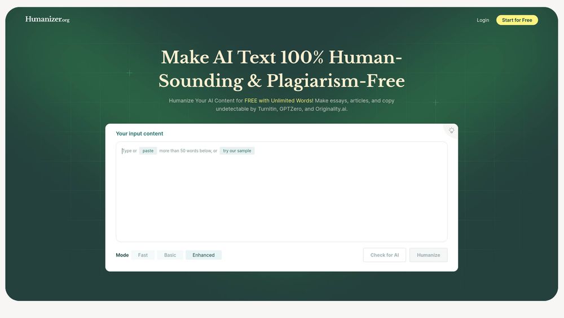
Task: Click the lightbulb tips icon
Action: point(451,130)
